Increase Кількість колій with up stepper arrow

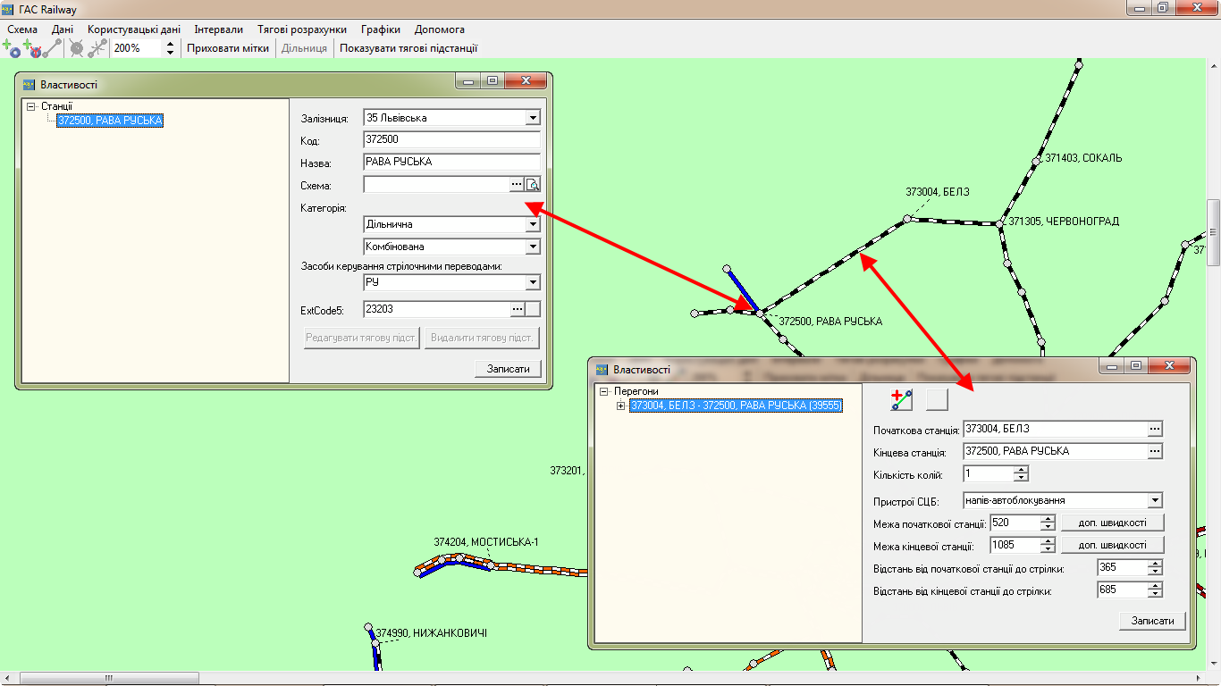click(x=1021, y=470)
